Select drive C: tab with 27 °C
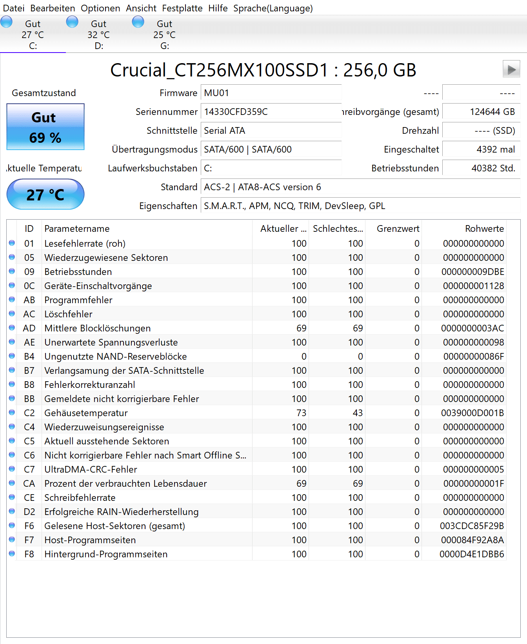The image size is (527, 644). (33, 35)
